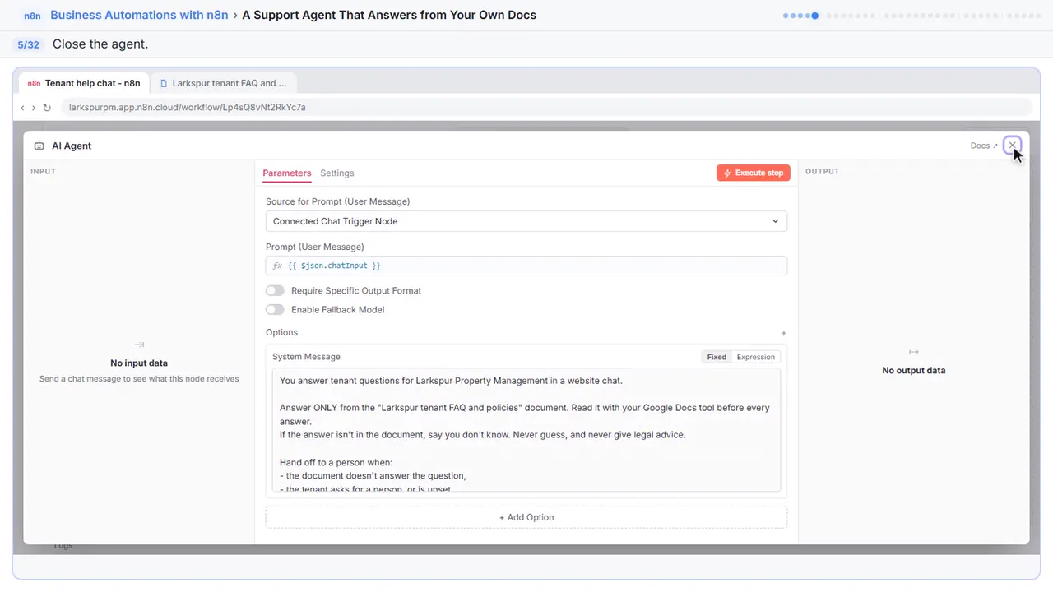This screenshot has width=1053, height=592.
Task: Click the 5/32 step counter
Action: coord(28,44)
